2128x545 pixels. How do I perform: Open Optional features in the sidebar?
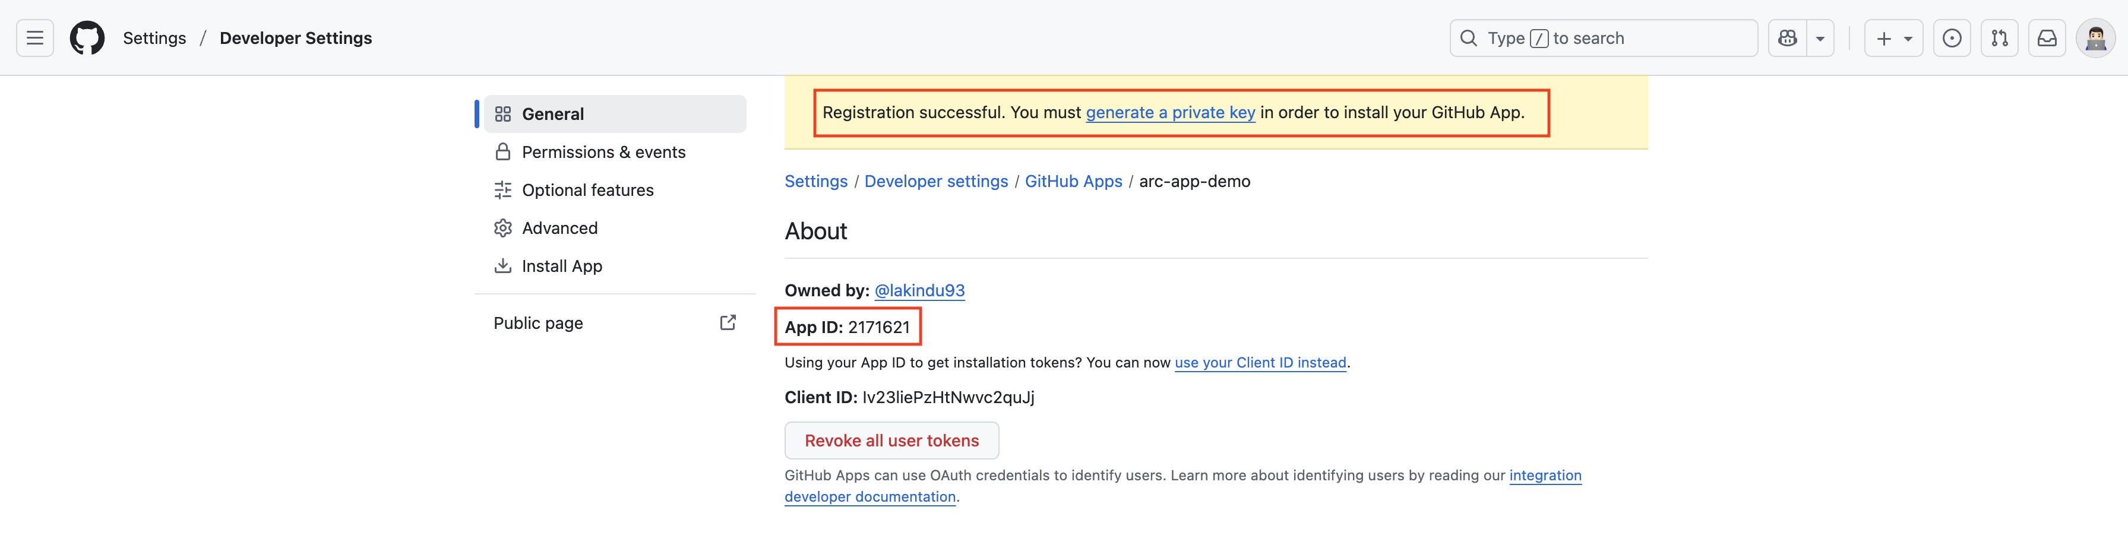pos(587,189)
